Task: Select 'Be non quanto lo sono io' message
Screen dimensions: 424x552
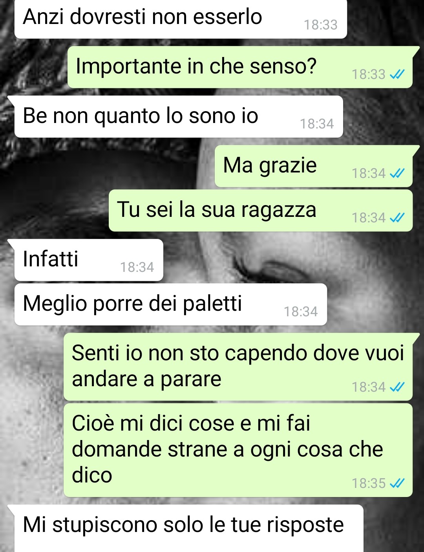Action: click(x=179, y=117)
